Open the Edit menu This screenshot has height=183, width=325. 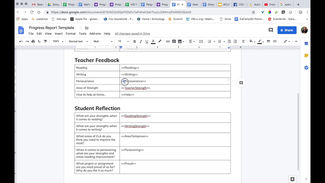(39, 34)
